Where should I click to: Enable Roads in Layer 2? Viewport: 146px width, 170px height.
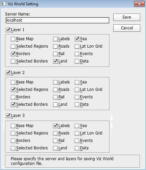(55, 90)
